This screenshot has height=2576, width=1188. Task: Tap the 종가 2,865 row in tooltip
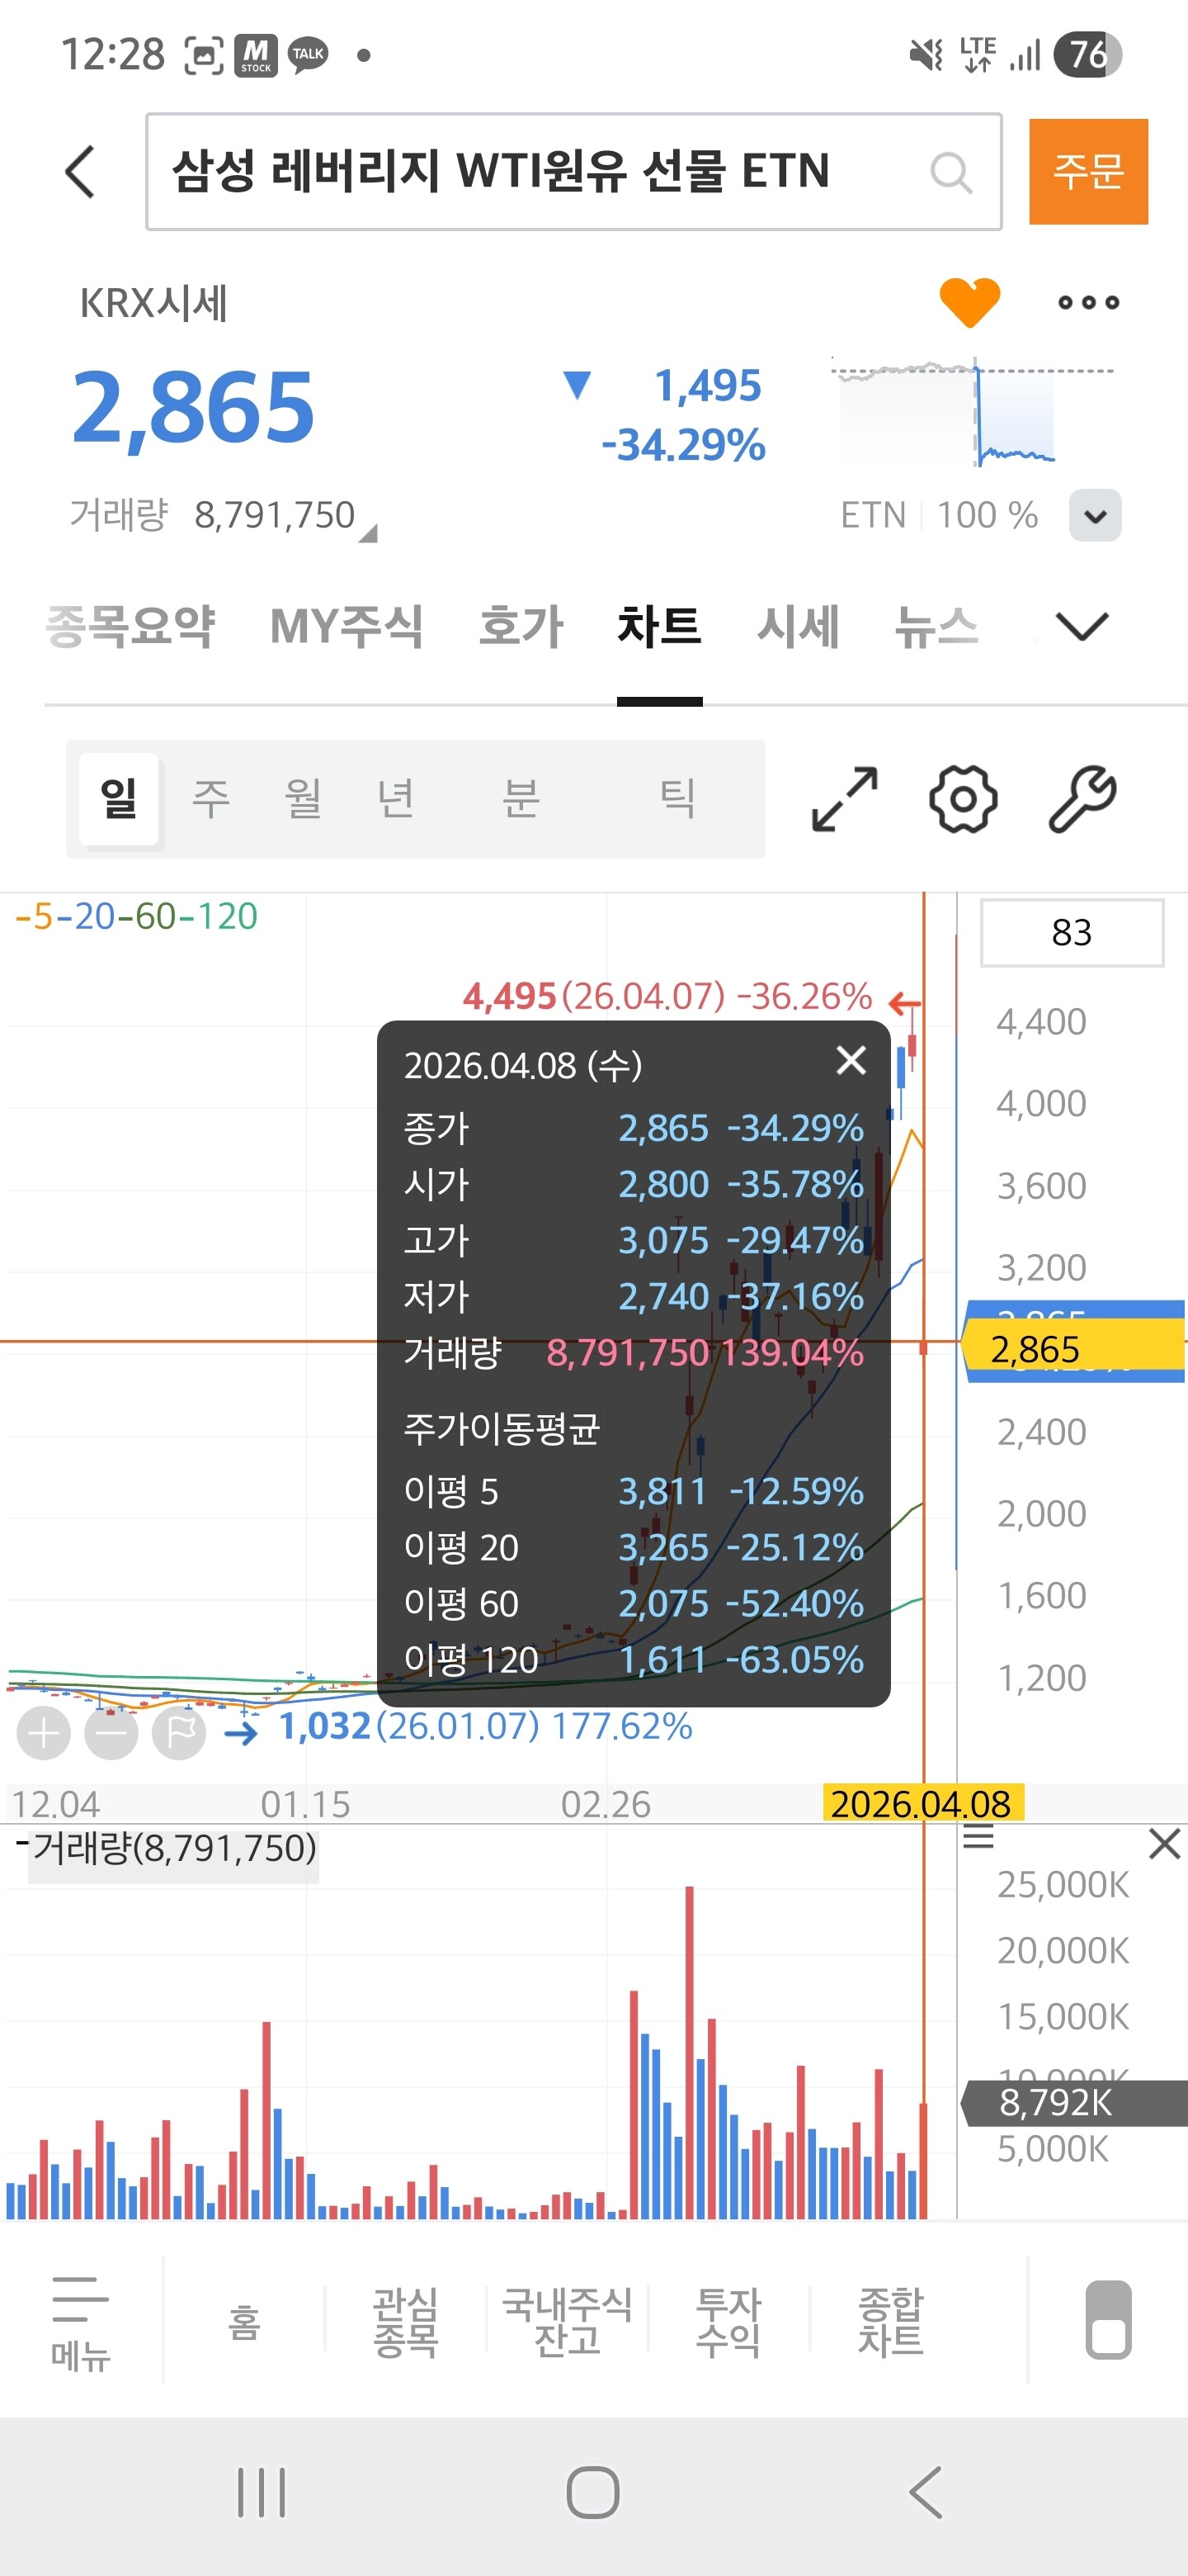[634, 1129]
